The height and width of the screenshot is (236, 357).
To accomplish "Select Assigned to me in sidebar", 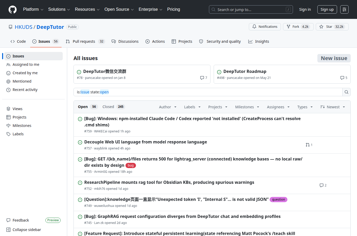I will (33, 65).
